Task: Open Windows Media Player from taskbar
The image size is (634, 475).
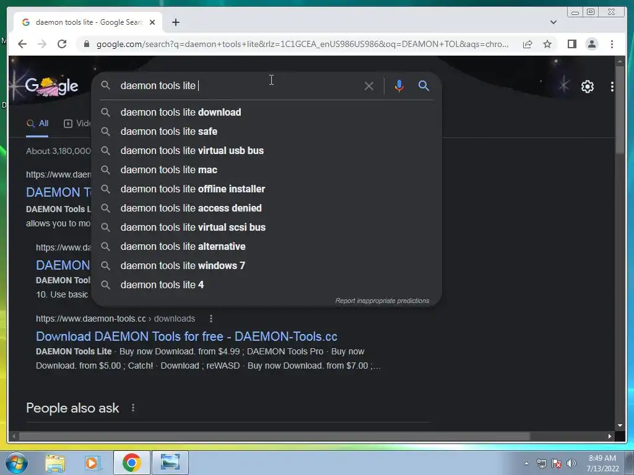Action: 92,463
